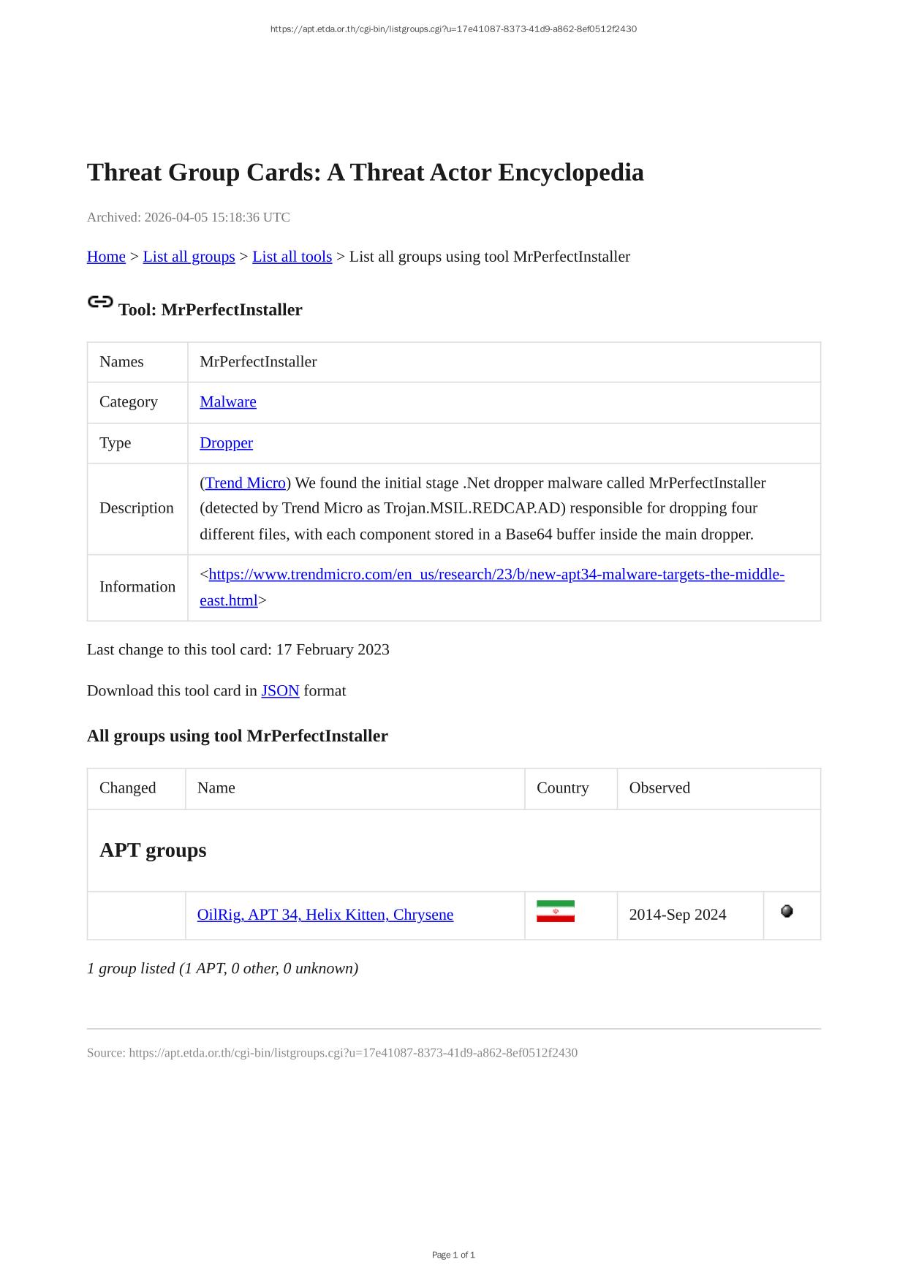
Task: Click the Observed column header
Action: click(659, 788)
